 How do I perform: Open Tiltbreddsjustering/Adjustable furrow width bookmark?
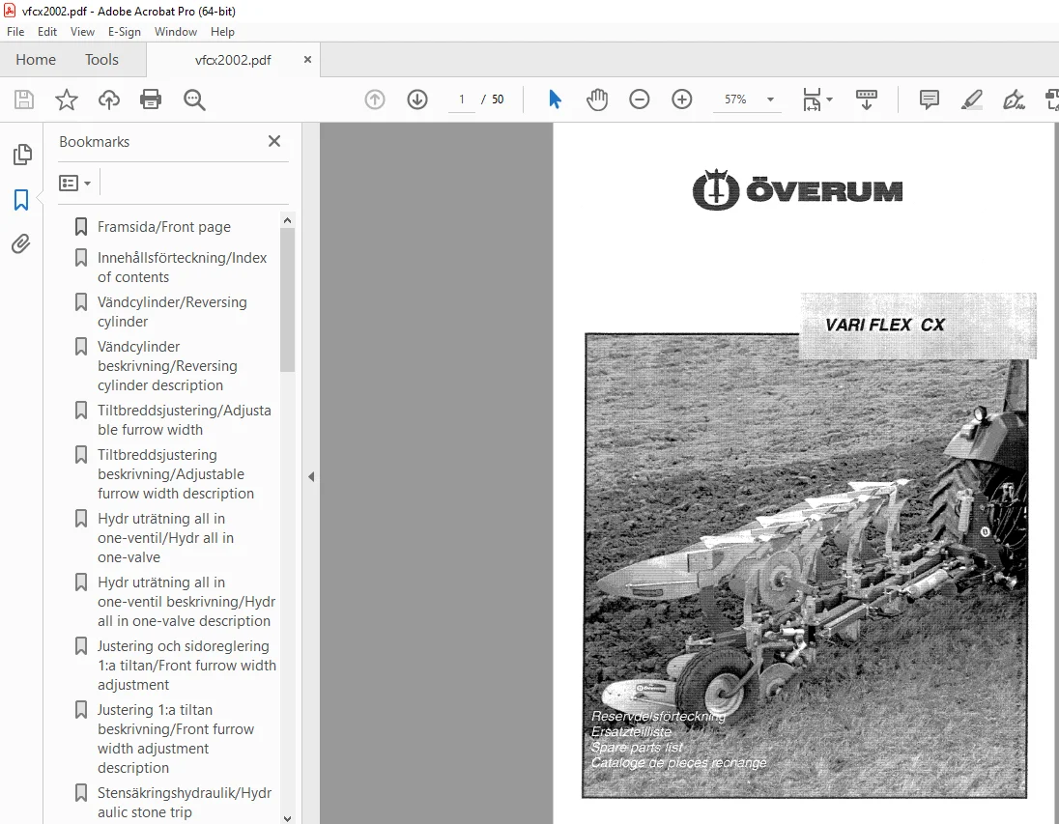185,420
